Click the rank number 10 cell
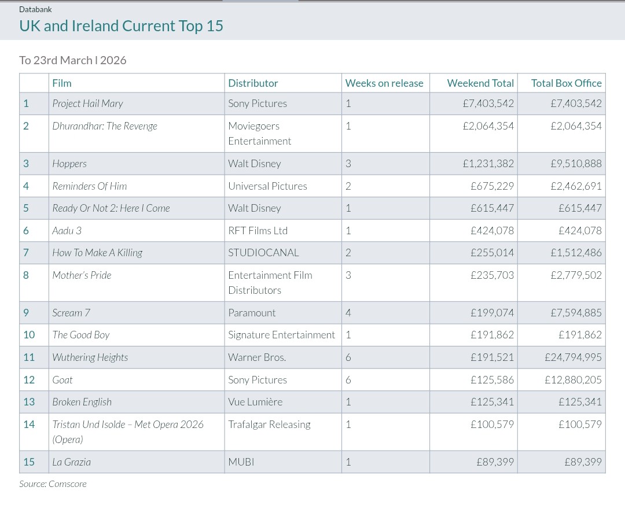 coord(34,335)
